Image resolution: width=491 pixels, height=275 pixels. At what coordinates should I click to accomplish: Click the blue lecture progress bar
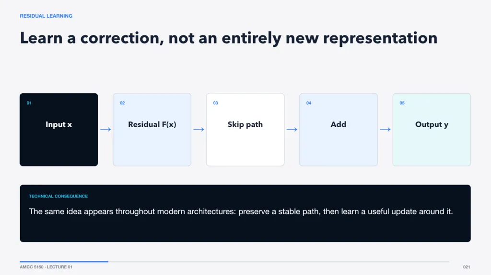point(64,262)
